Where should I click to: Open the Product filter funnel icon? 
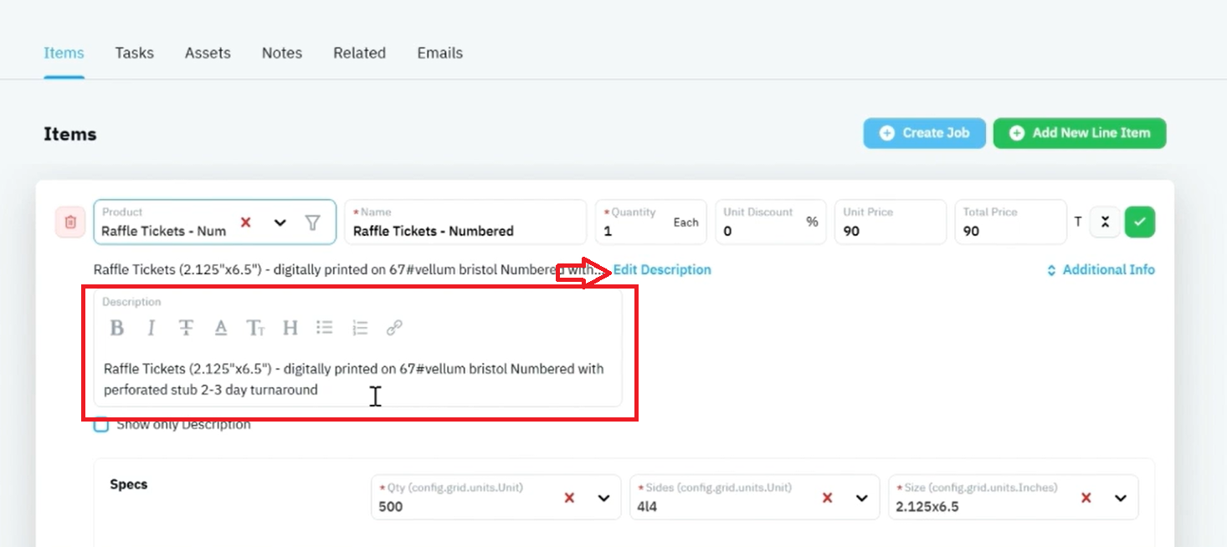tap(312, 222)
